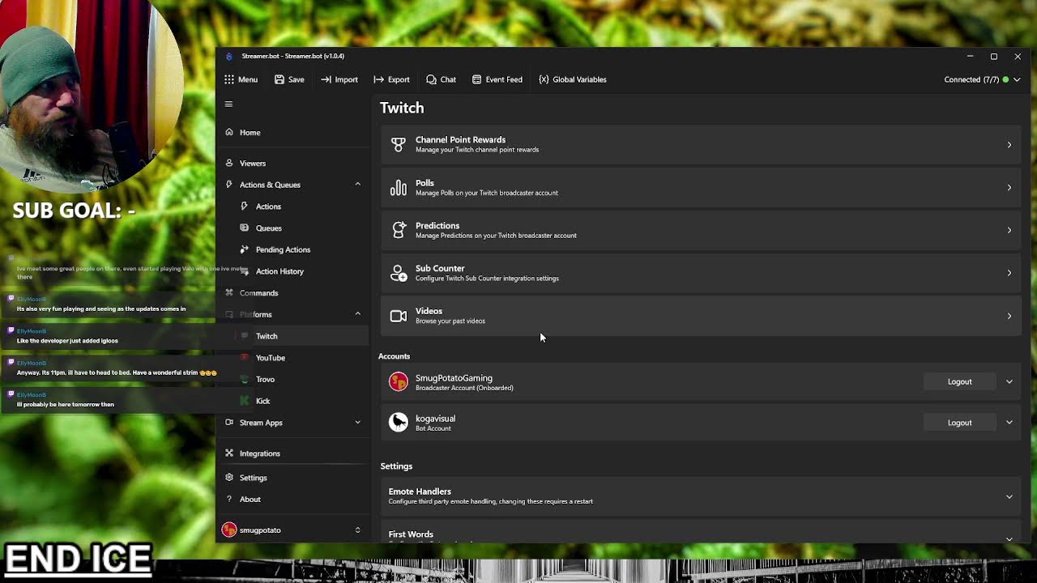The width and height of the screenshot is (1037, 583).
Task: Click the Channel Point Rewards trophy icon
Action: coord(398,144)
